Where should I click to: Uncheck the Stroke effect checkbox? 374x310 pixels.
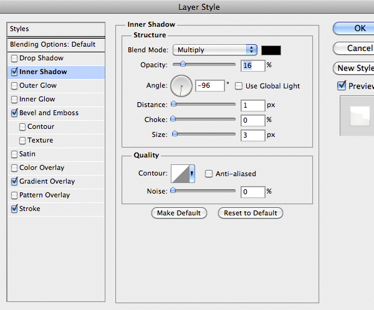click(14, 209)
